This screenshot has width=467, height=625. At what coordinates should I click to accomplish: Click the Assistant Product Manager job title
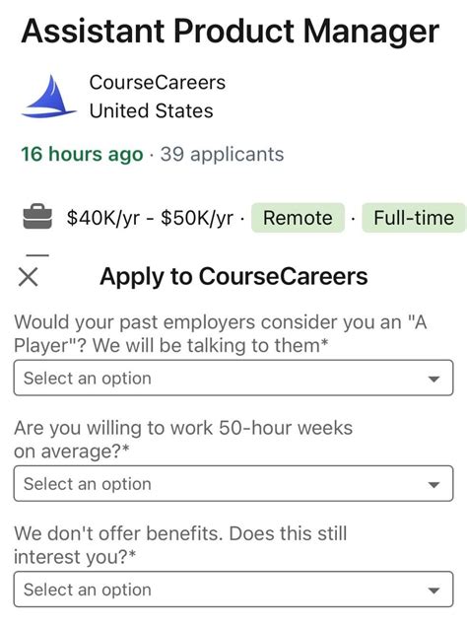(231, 32)
